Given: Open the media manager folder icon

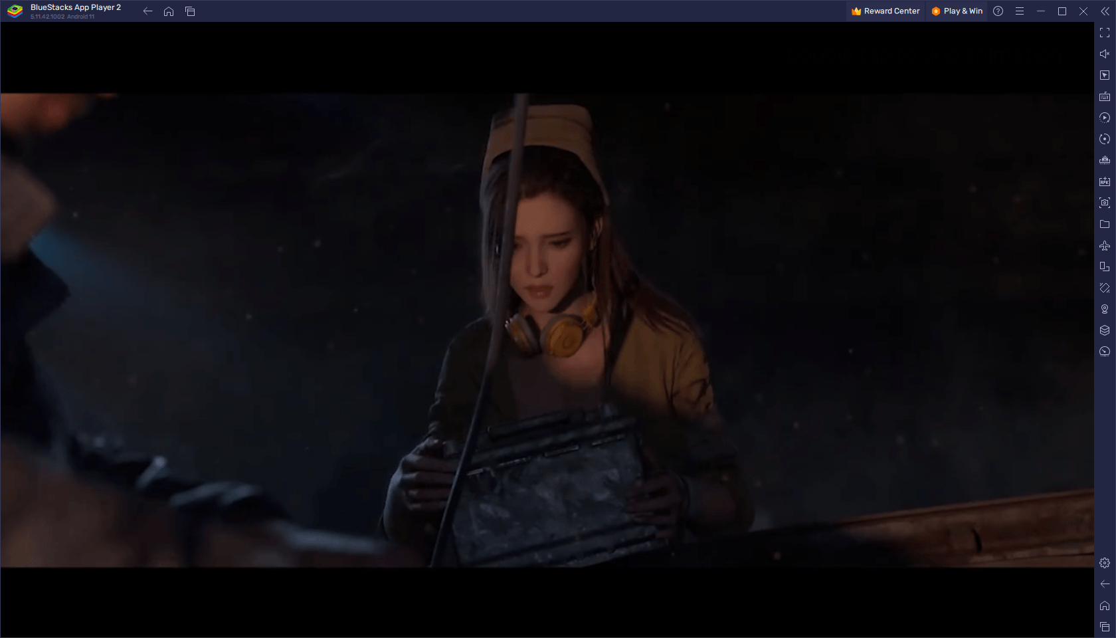Looking at the screenshot, I should (1105, 224).
